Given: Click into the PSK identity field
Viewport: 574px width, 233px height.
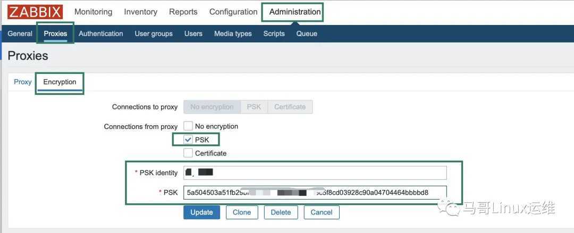Looking at the screenshot, I should click(315, 172).
